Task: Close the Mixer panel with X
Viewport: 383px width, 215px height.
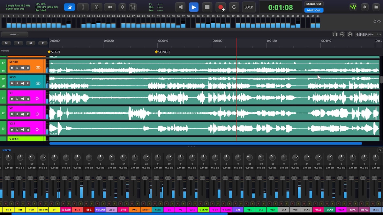Action: [x=380, y=150]
